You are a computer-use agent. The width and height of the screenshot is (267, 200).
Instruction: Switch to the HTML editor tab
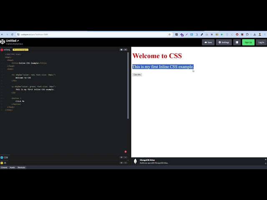pos(5,50)
